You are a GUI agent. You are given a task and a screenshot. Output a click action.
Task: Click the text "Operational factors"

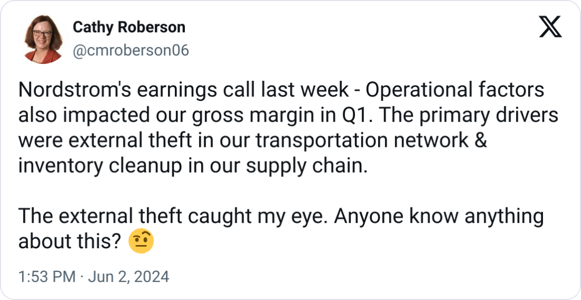pyautogui.click(x=455, y=90)
